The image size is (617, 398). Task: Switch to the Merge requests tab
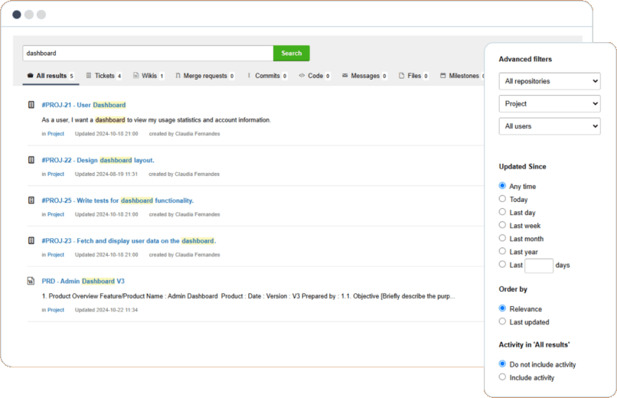click(205, 76)
